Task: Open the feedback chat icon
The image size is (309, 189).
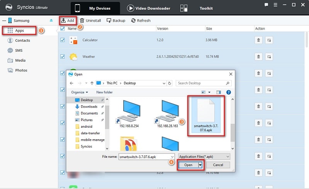Action: coord(266,5)
